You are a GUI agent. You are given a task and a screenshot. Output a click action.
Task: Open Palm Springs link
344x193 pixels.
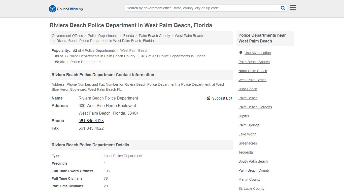[x=249, y=125]
